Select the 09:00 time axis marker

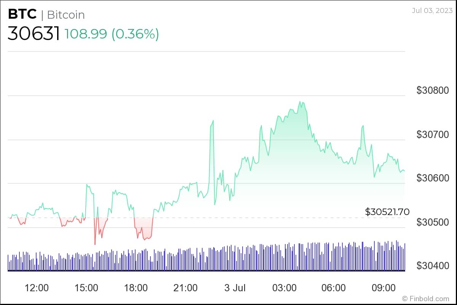click(383, 287)
